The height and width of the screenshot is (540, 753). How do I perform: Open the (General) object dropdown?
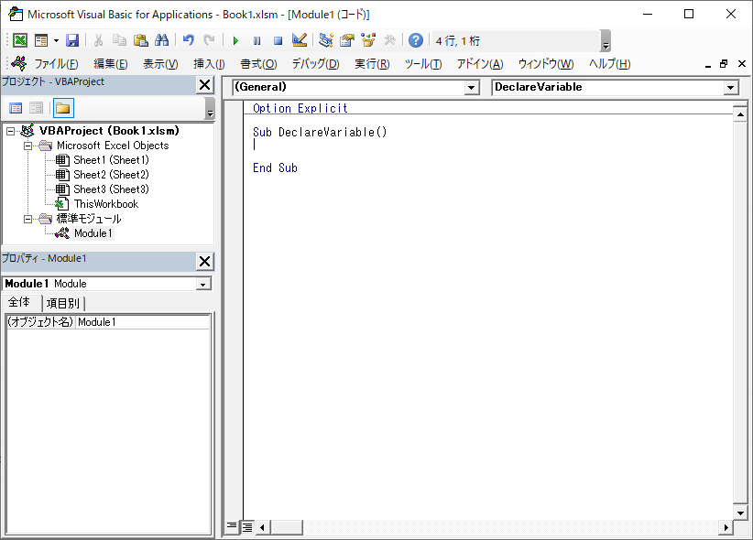(x=472, y=87)
